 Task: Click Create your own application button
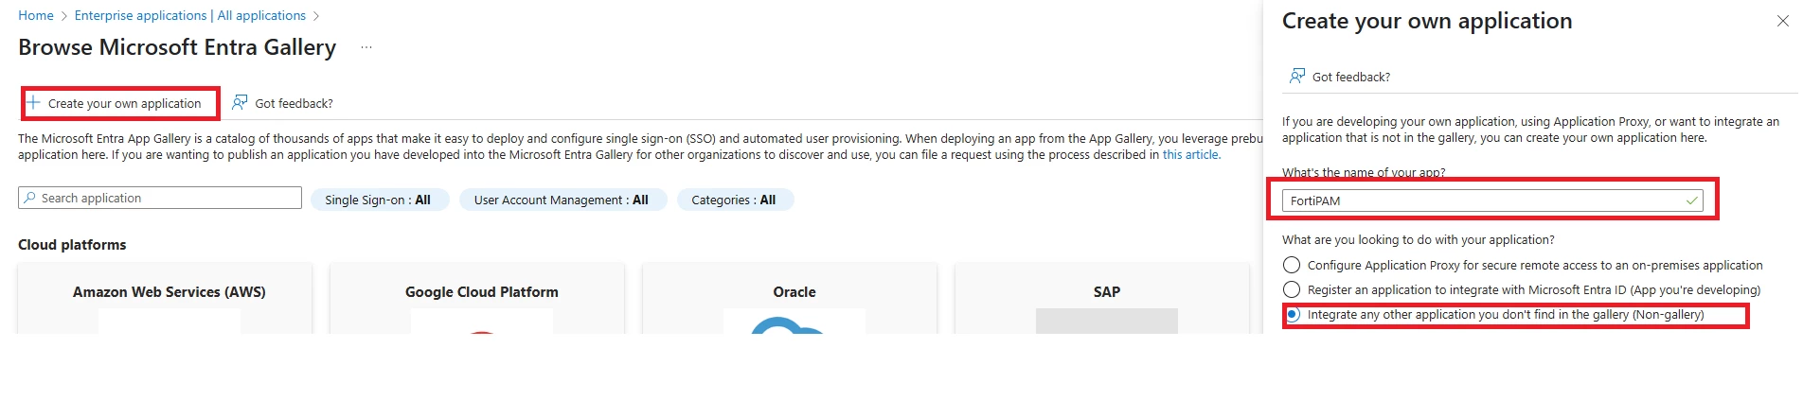(x=114, y=103)
